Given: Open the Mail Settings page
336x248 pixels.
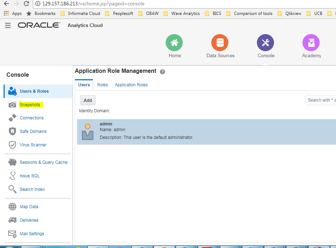Looking at the screenshot, I should click(x=32, y=234).
